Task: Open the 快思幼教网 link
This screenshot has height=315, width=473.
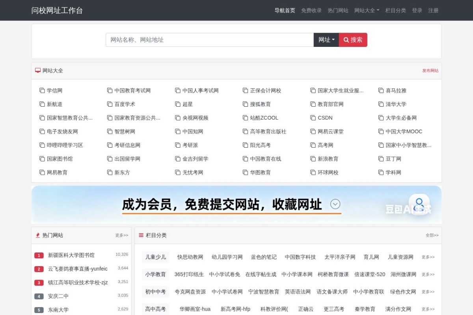Action: point(190,257)
